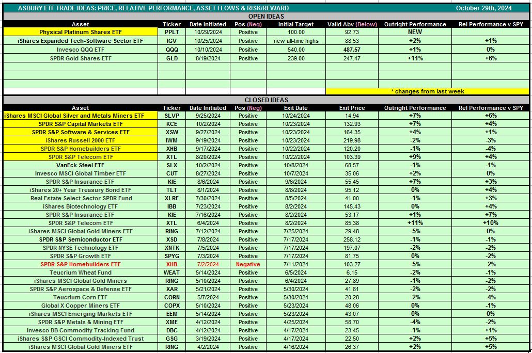
Task: Select the bold 487.57 value cell
Action: tap(351, 50)
